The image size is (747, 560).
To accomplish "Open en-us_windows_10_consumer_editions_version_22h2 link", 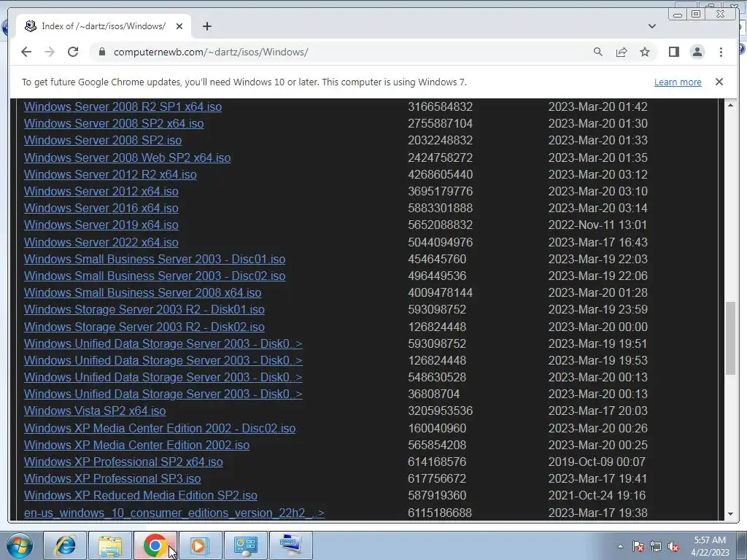I will click(x=174, y=513).
